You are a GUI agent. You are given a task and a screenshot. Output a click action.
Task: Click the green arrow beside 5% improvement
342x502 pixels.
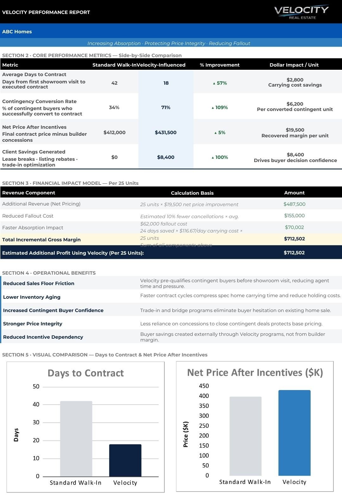tap(216, 133)
